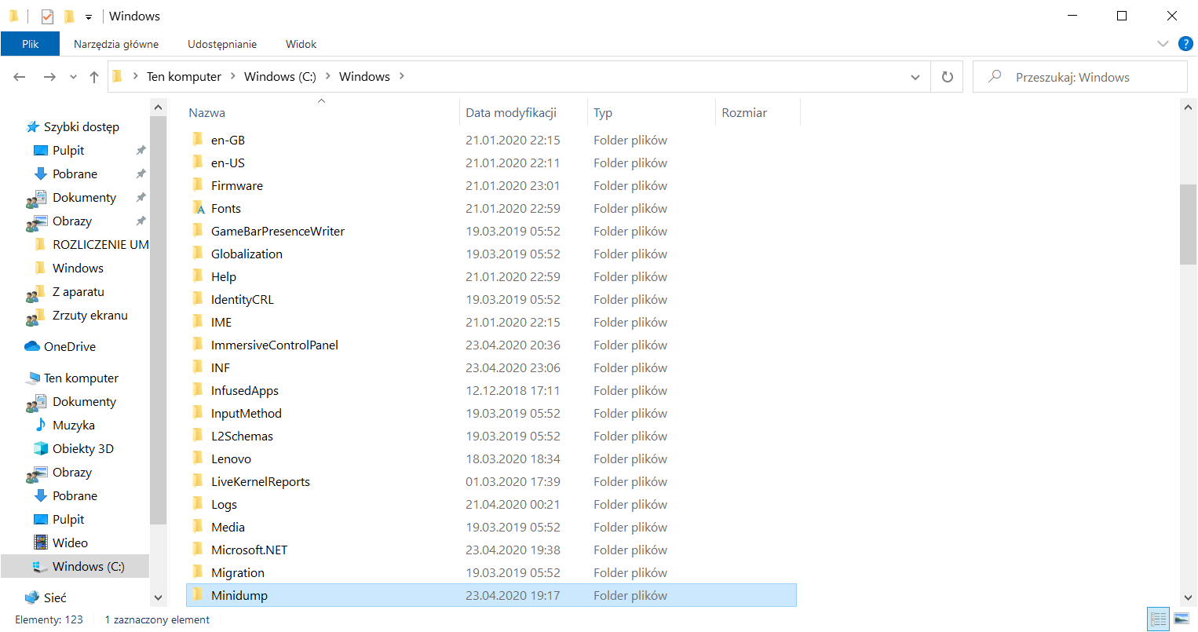Select Szybki dostęp in navigation pane

(x=82, y=126)
